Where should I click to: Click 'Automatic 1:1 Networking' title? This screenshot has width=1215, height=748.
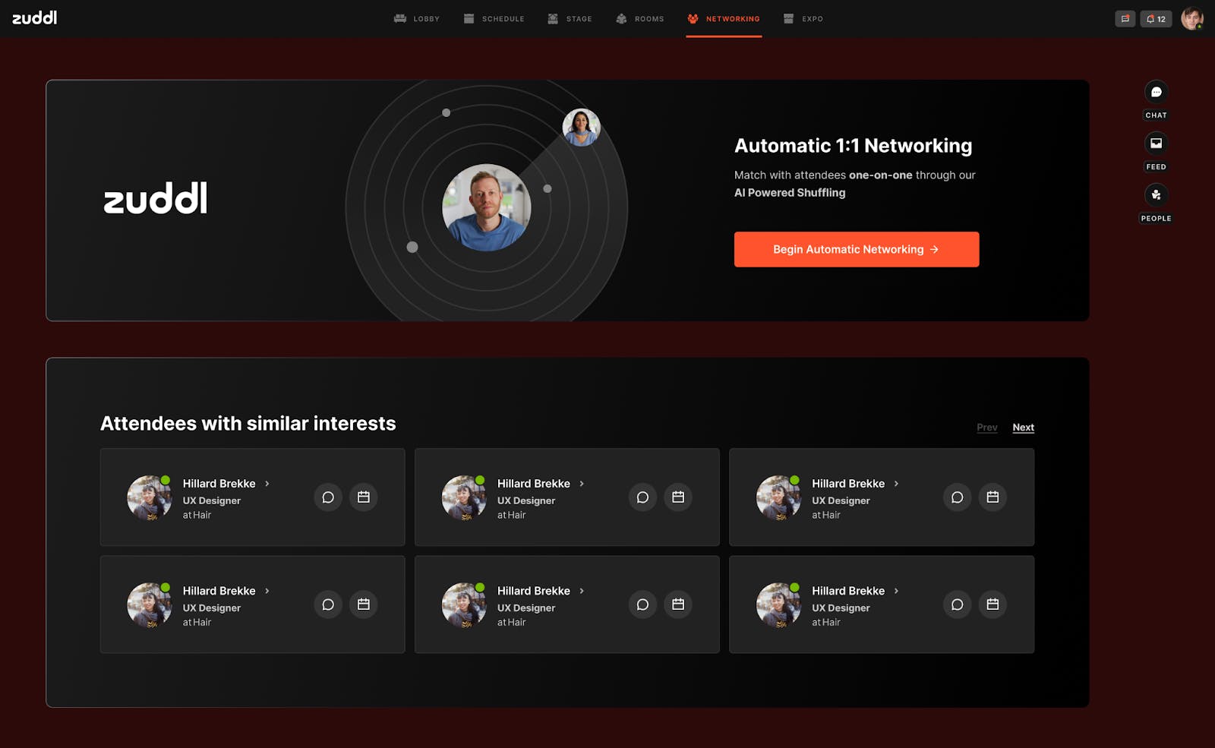pyautogui.click(x=853, y=145)
